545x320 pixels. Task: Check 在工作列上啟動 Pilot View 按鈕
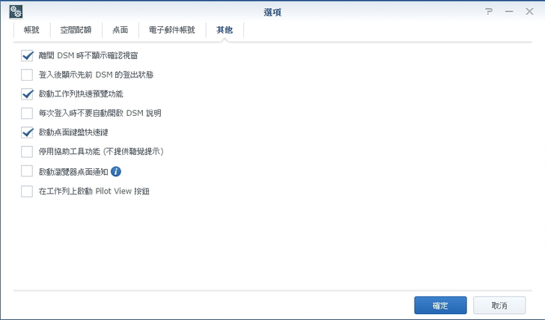click(27, 191)
